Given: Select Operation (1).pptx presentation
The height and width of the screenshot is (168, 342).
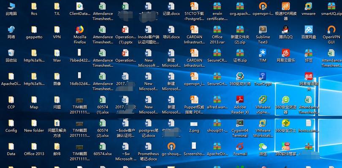Looking at the screenshot, I should (125, 35).
